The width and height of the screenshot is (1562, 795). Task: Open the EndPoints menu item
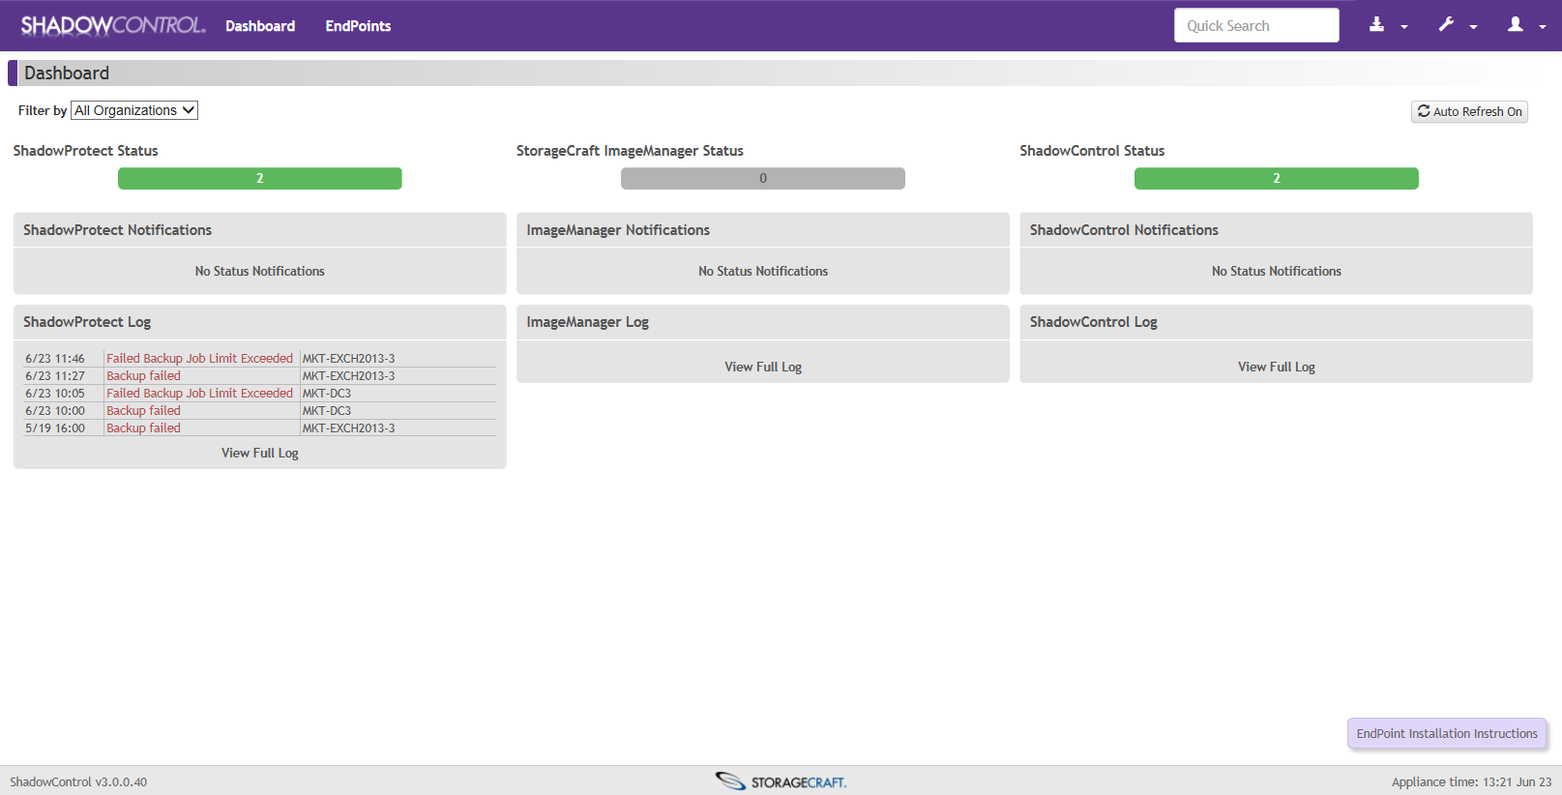(358, 26)
